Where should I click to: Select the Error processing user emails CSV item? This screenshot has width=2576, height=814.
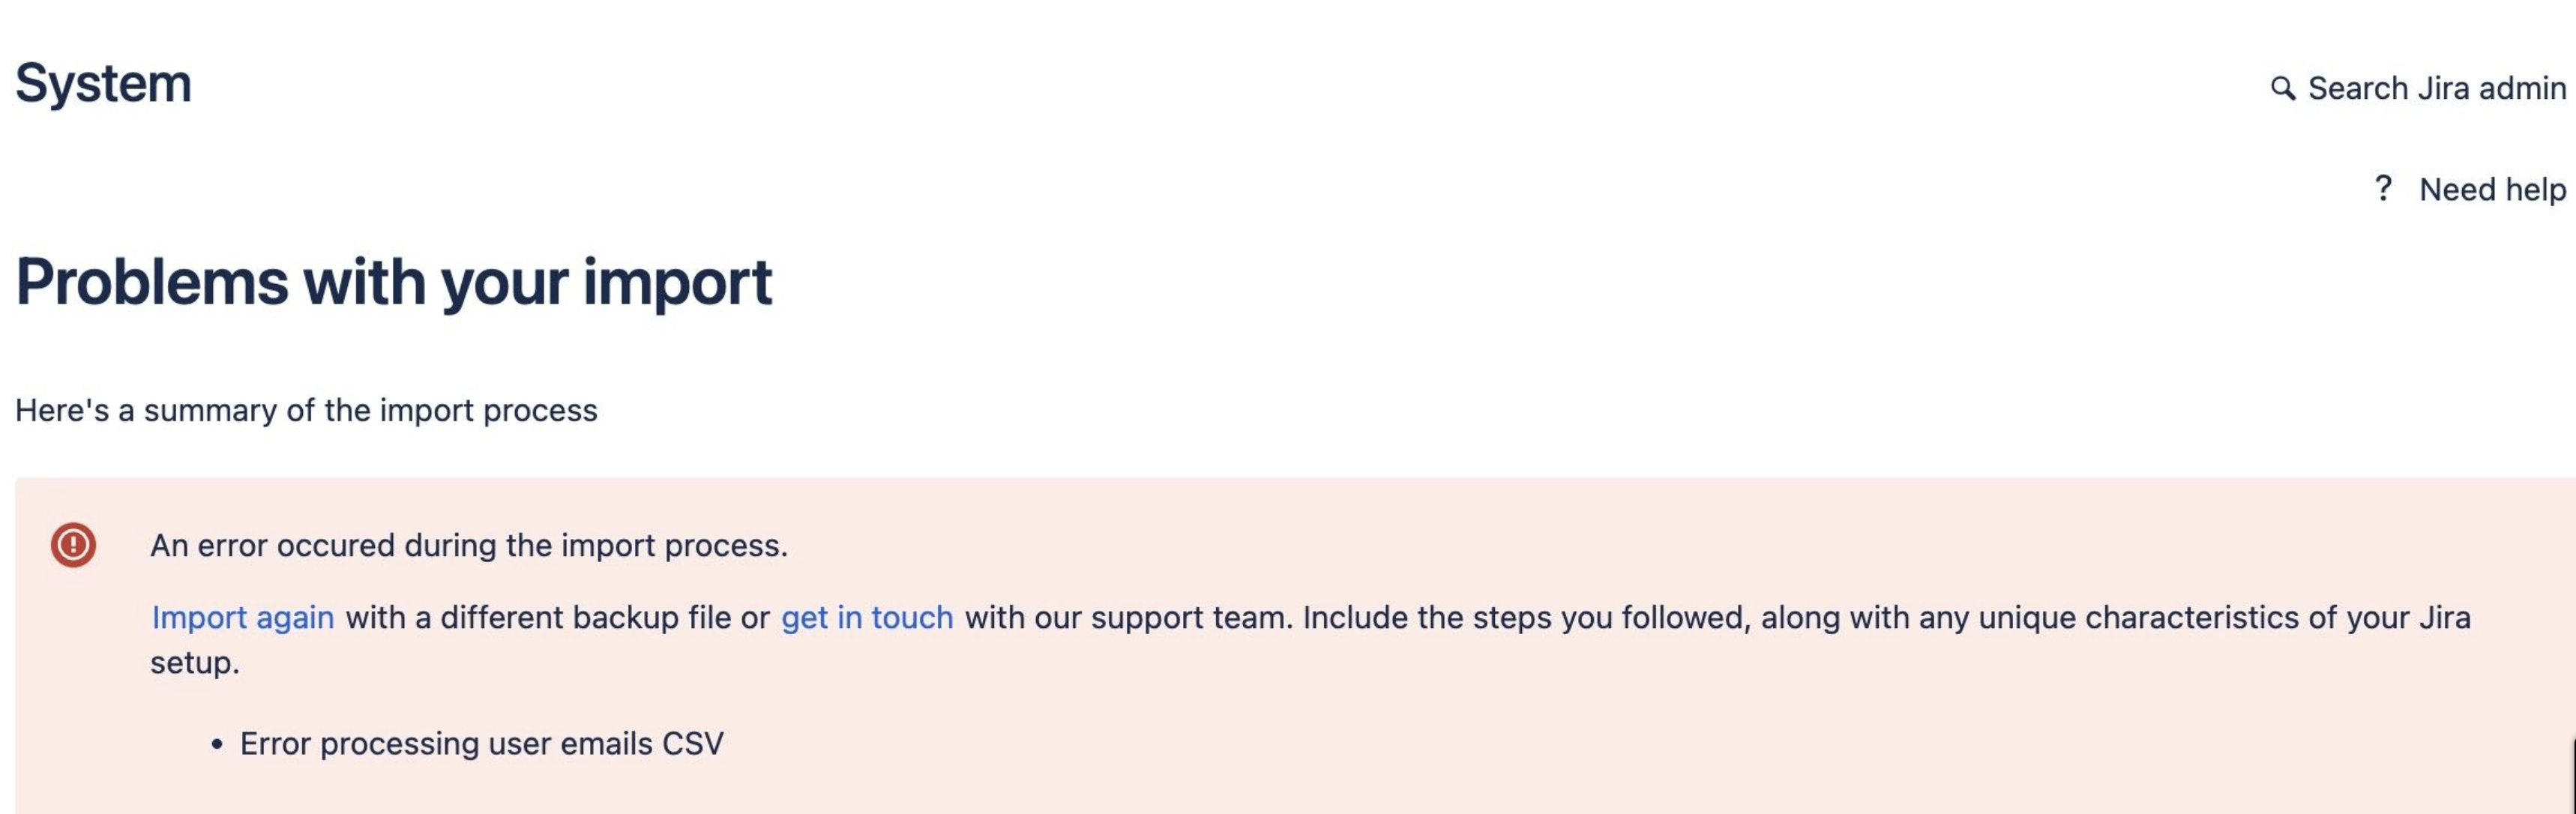click(x=481, y=743)
